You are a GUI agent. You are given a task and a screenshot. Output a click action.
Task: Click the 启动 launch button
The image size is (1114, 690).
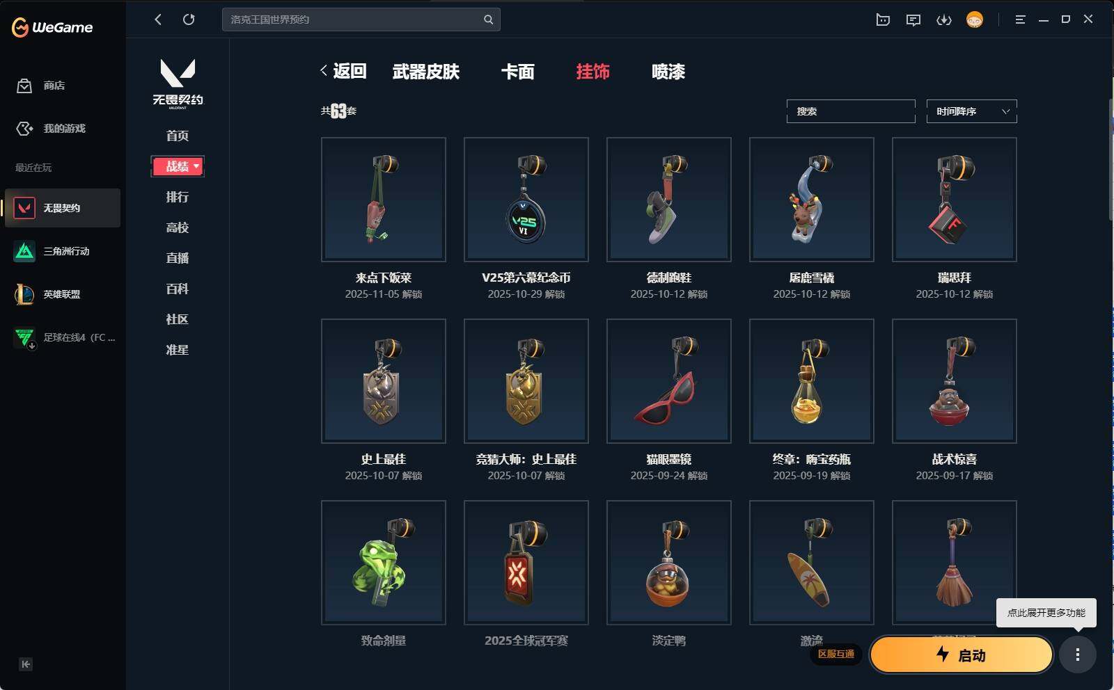[961, 655]
